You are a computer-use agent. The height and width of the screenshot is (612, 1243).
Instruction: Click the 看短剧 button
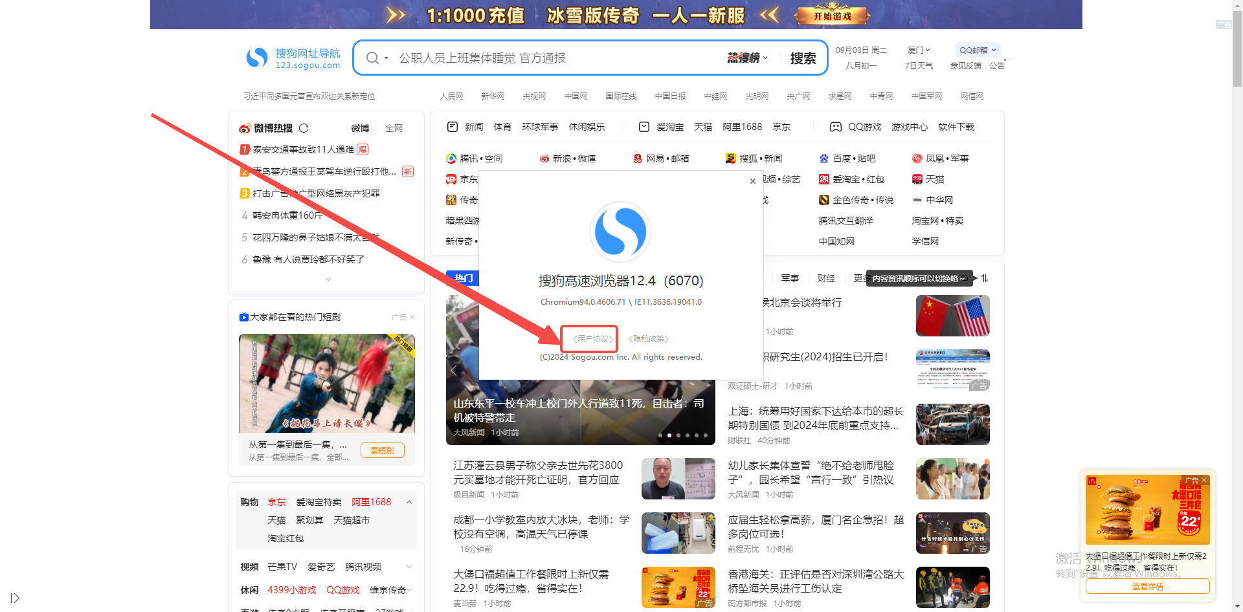[382, 450]
